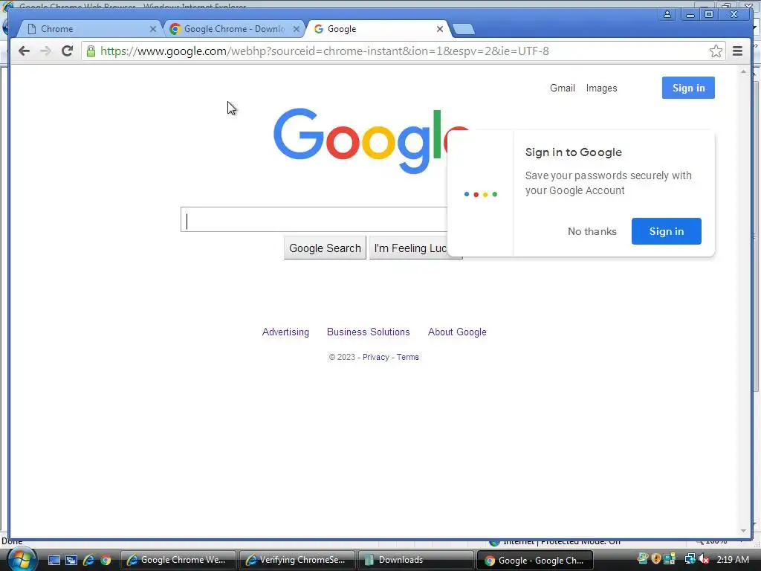This screenshot has width=761, height=571.
Task: Close the Google tab
Action: (x=440, y=29)
